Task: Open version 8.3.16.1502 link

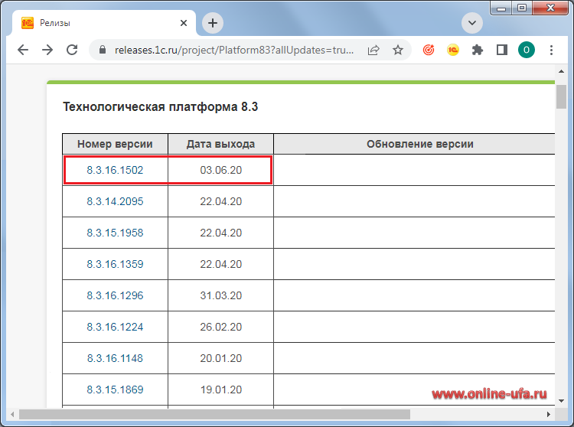Action: pos(115,170)
